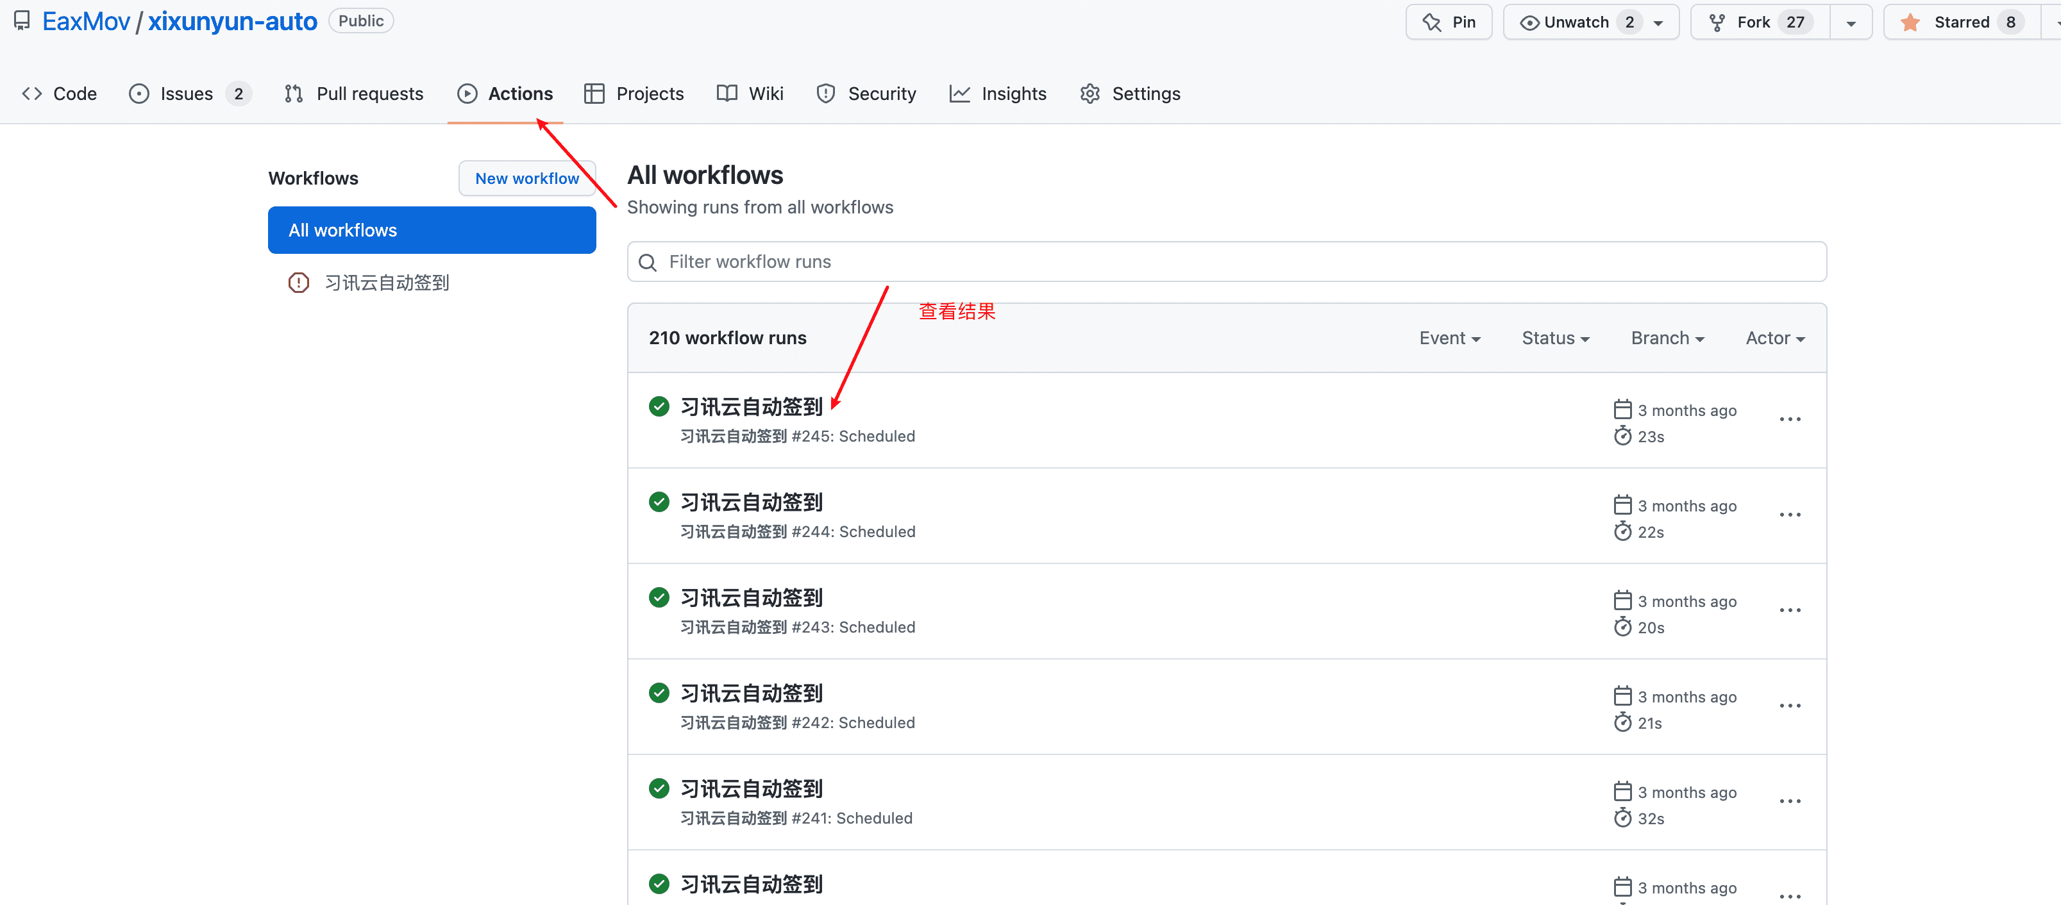Screen dimensions: 2061x905
Task: Select 习讯云自动签到 workflow in sidebar
Action: click(387, 282)
